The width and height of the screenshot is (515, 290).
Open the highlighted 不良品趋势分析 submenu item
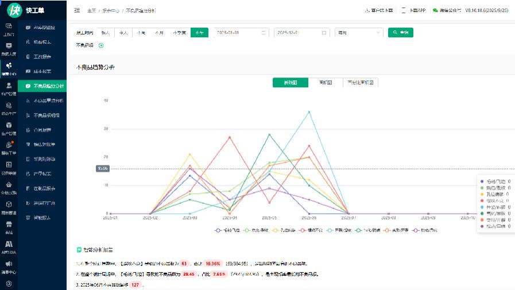[x=42, y=86]
